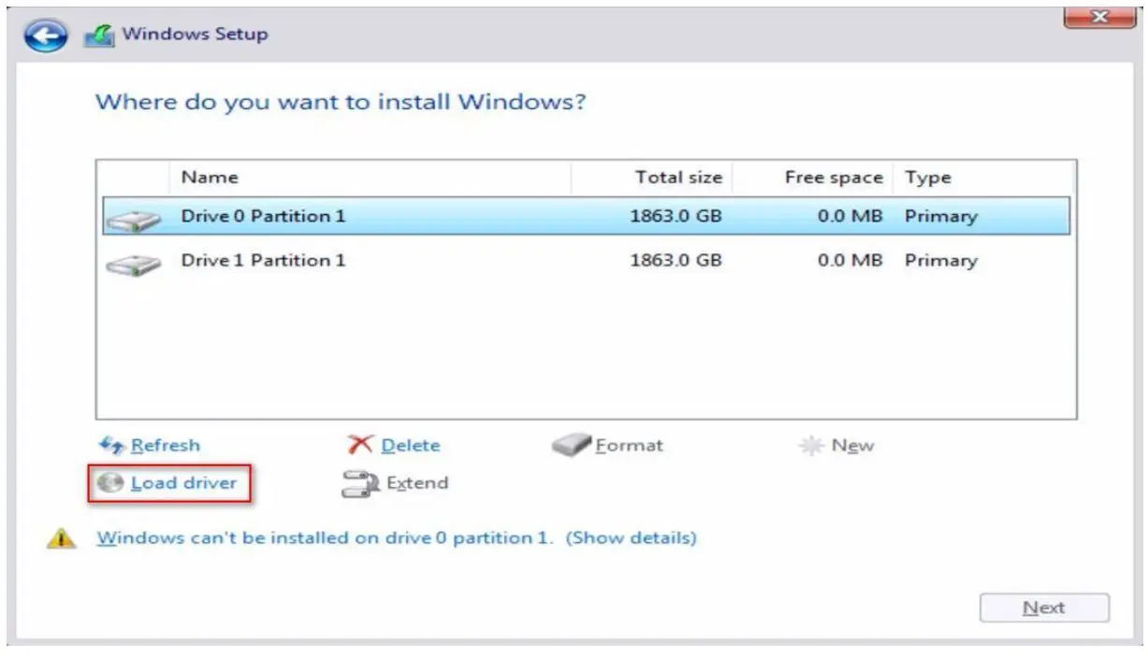Select the Extend partition icon
The height and width of the screenshot is (656, 1148).
click(358, 483)
